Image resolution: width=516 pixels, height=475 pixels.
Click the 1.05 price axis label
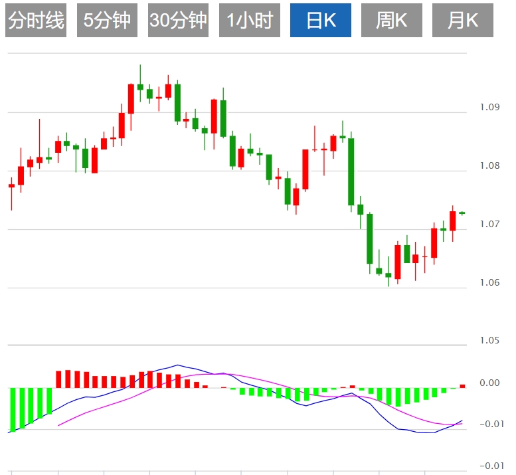pos(489,340)
